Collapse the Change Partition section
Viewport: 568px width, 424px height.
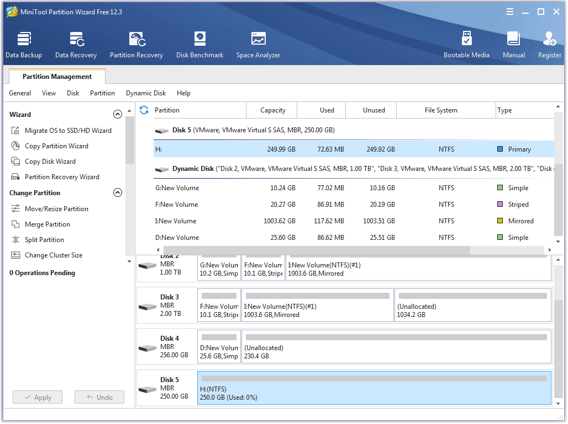[118, 192]
